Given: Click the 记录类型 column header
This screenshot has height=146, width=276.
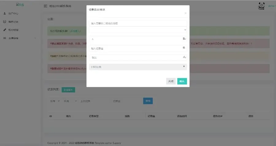Looking at the screenshot, I should 94,116.
